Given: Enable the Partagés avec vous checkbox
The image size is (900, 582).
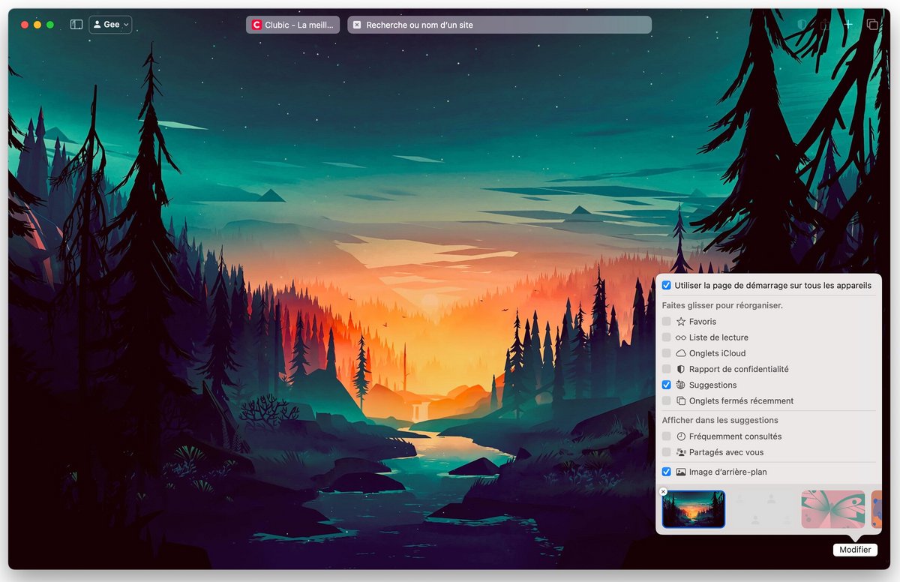Looking at the screenshot, I should pos(667,452).
